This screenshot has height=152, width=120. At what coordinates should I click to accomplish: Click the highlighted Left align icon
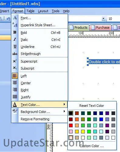pyautogui.click(x=15, y=76)
